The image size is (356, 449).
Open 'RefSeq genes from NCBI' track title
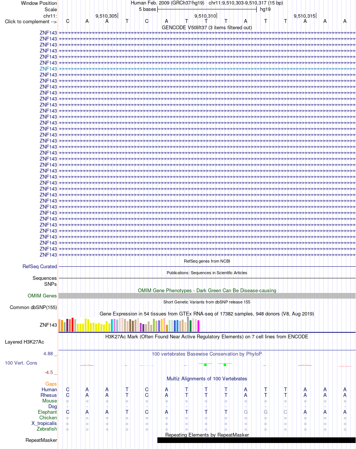click(x=207, y=261)
